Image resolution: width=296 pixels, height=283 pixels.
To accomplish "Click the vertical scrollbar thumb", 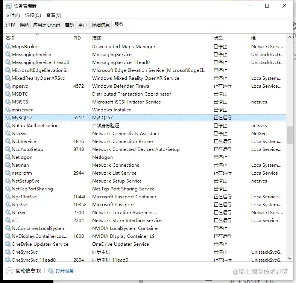I will pyautogui.click(x=290, y=135).
